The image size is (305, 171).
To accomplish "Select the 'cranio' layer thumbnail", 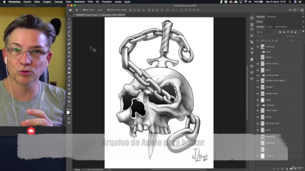I will tap(263, 100).
